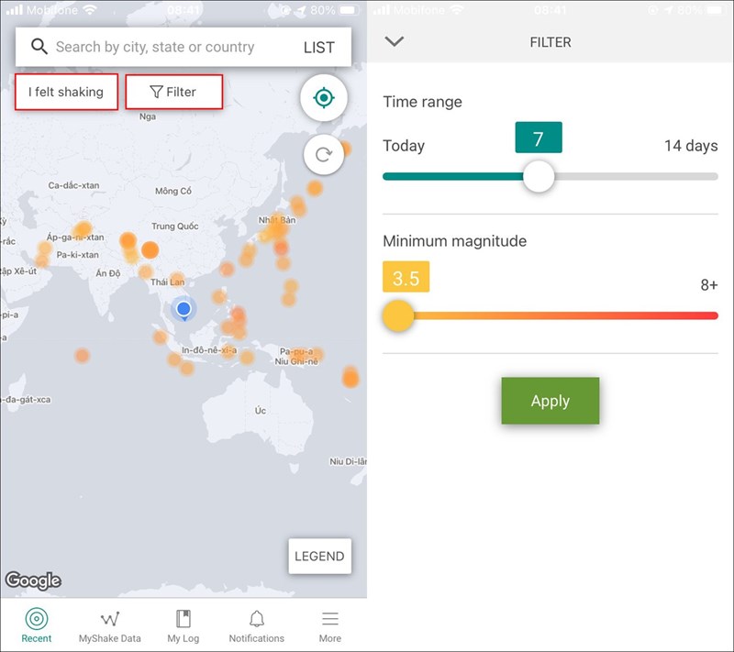This screenshot has height=652, width=734.
Task: Show the map LEGEND
Action: [319, 556]
